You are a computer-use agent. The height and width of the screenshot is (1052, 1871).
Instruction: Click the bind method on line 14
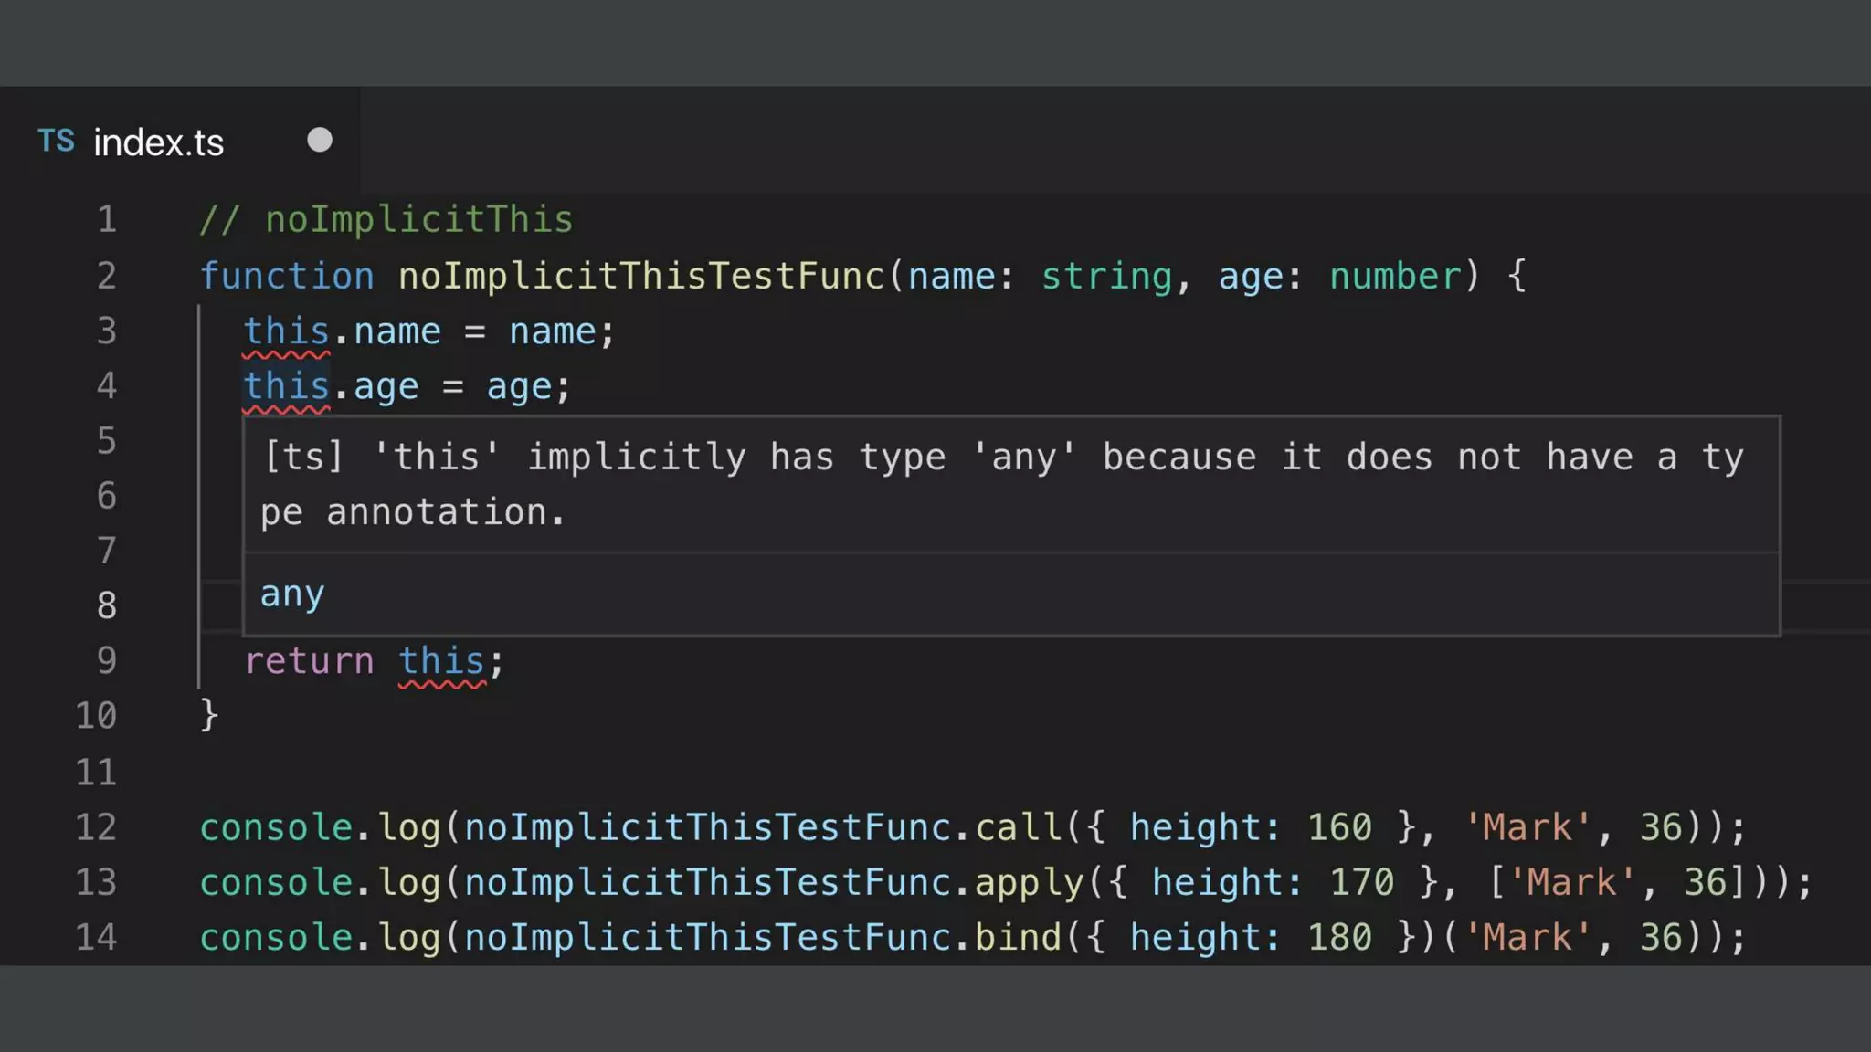pos(1018,937)
